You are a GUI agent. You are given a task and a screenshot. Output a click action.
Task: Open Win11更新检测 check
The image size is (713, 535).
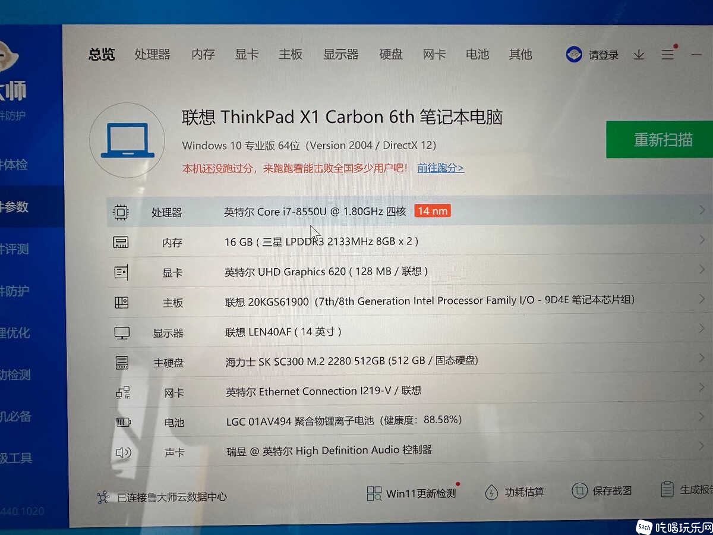421,493
